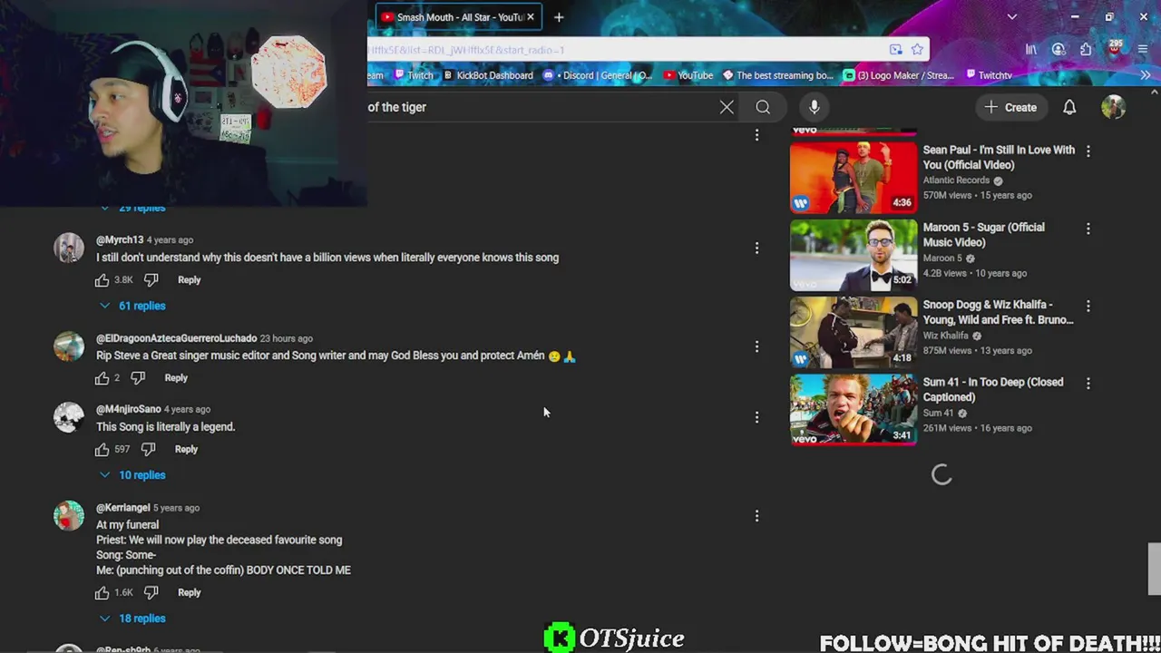Clear the YouTube search box with X

pyautogui.click(x=727, y=107)
